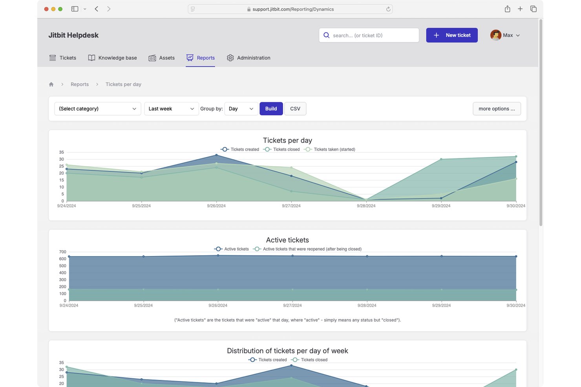Toggle the Active tickets legend series
The width and height of the screenshot is (581, 387).
pos(231,249)
